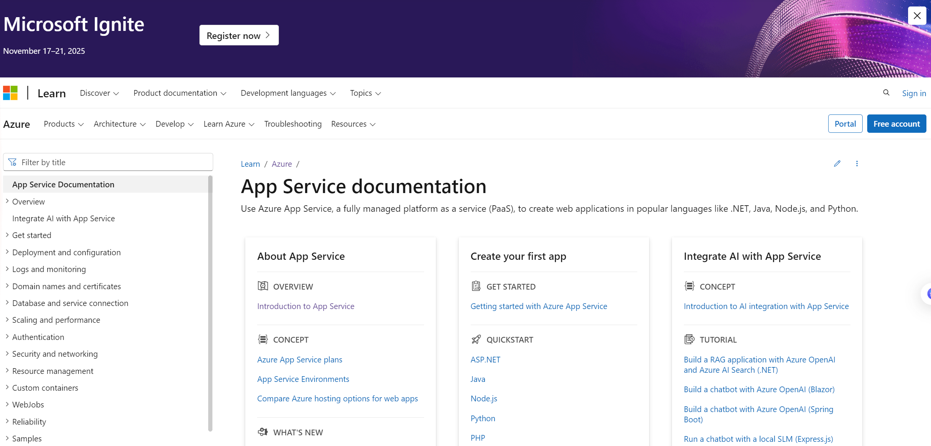Open the Resources dropdown

(x=353, y=124)
